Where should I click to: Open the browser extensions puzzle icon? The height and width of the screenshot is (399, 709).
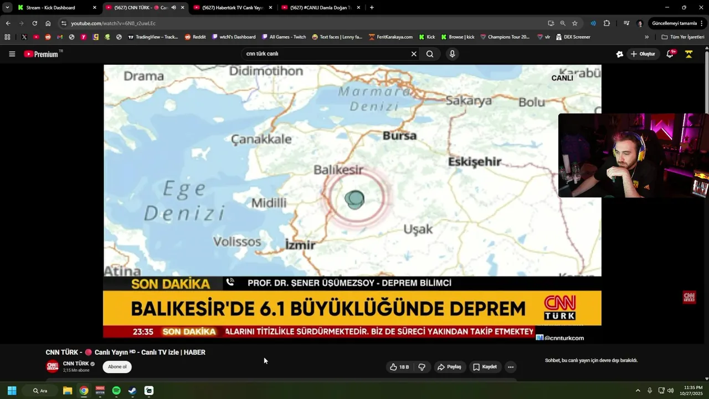[607, 23]
